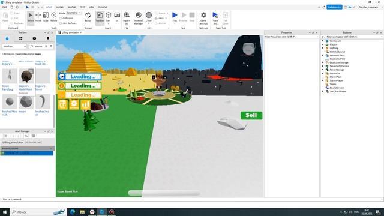Click the Toolbox search filter funnel icon

tap(51, 46)
